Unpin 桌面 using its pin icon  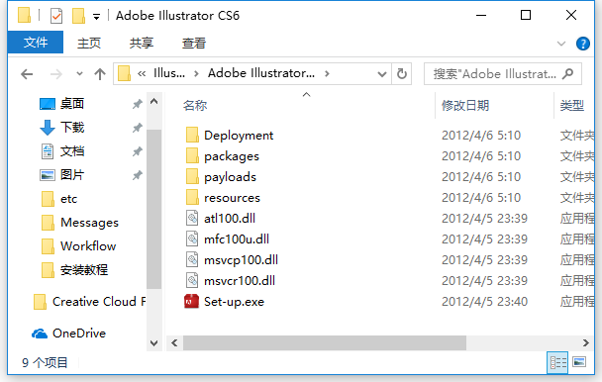(137, 104)
